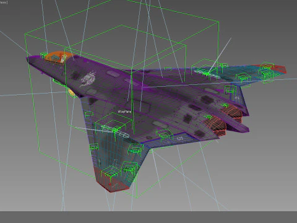Select the yellow light under the nose
Screen dimensions: 297x223
72,92
